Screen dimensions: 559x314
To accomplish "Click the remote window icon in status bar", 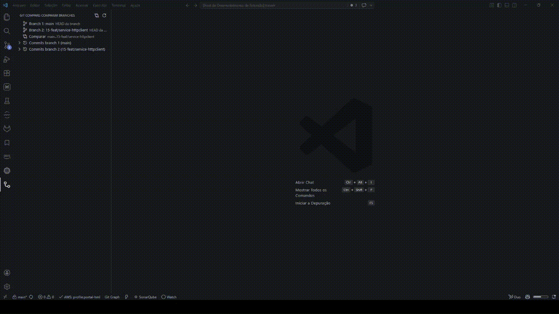I will point(5,297).
